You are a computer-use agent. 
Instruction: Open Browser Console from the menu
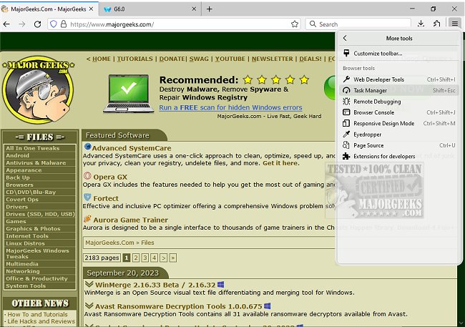[399, 112]
